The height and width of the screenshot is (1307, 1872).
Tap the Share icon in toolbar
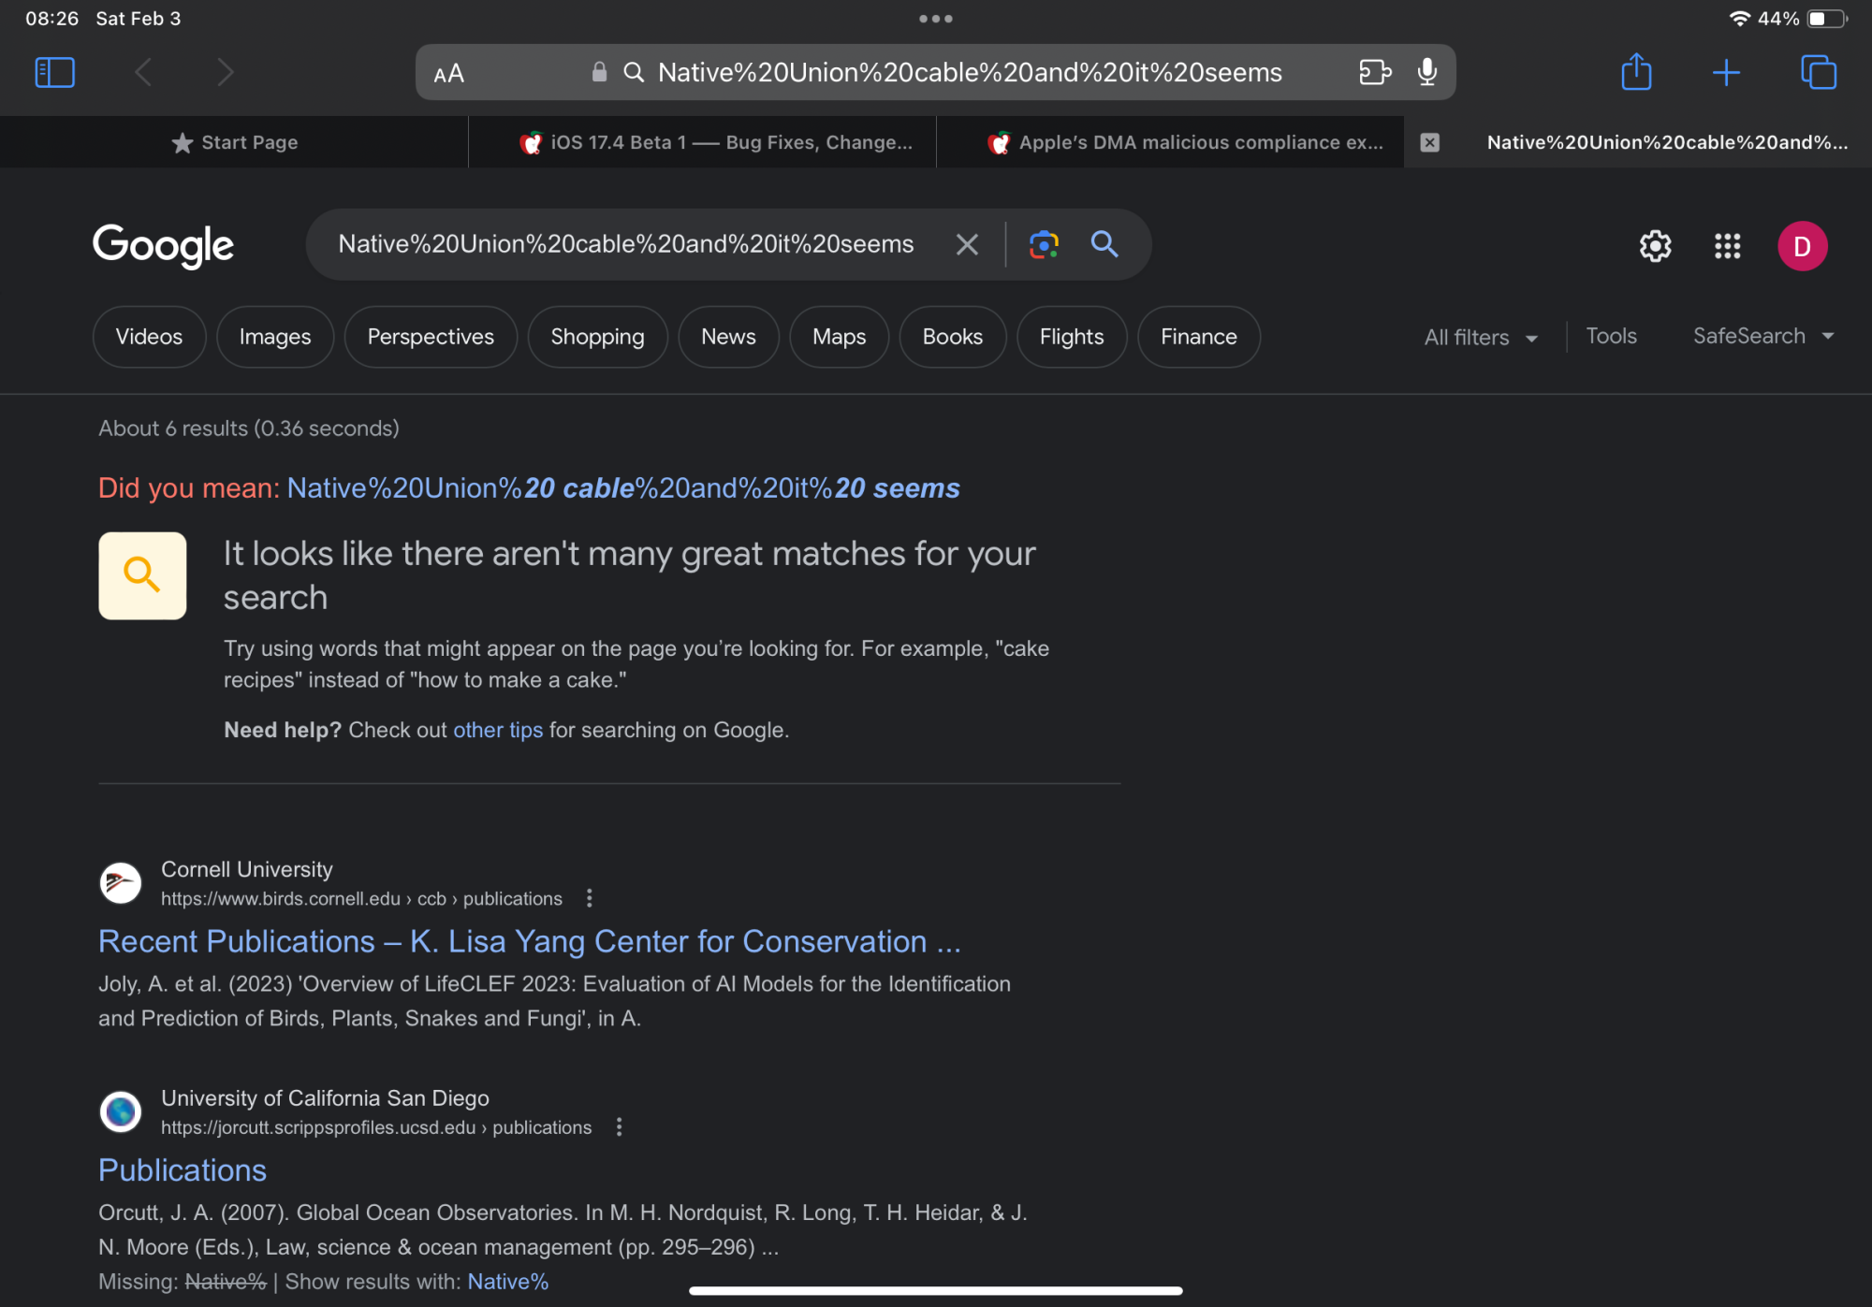coord(1635,72)
